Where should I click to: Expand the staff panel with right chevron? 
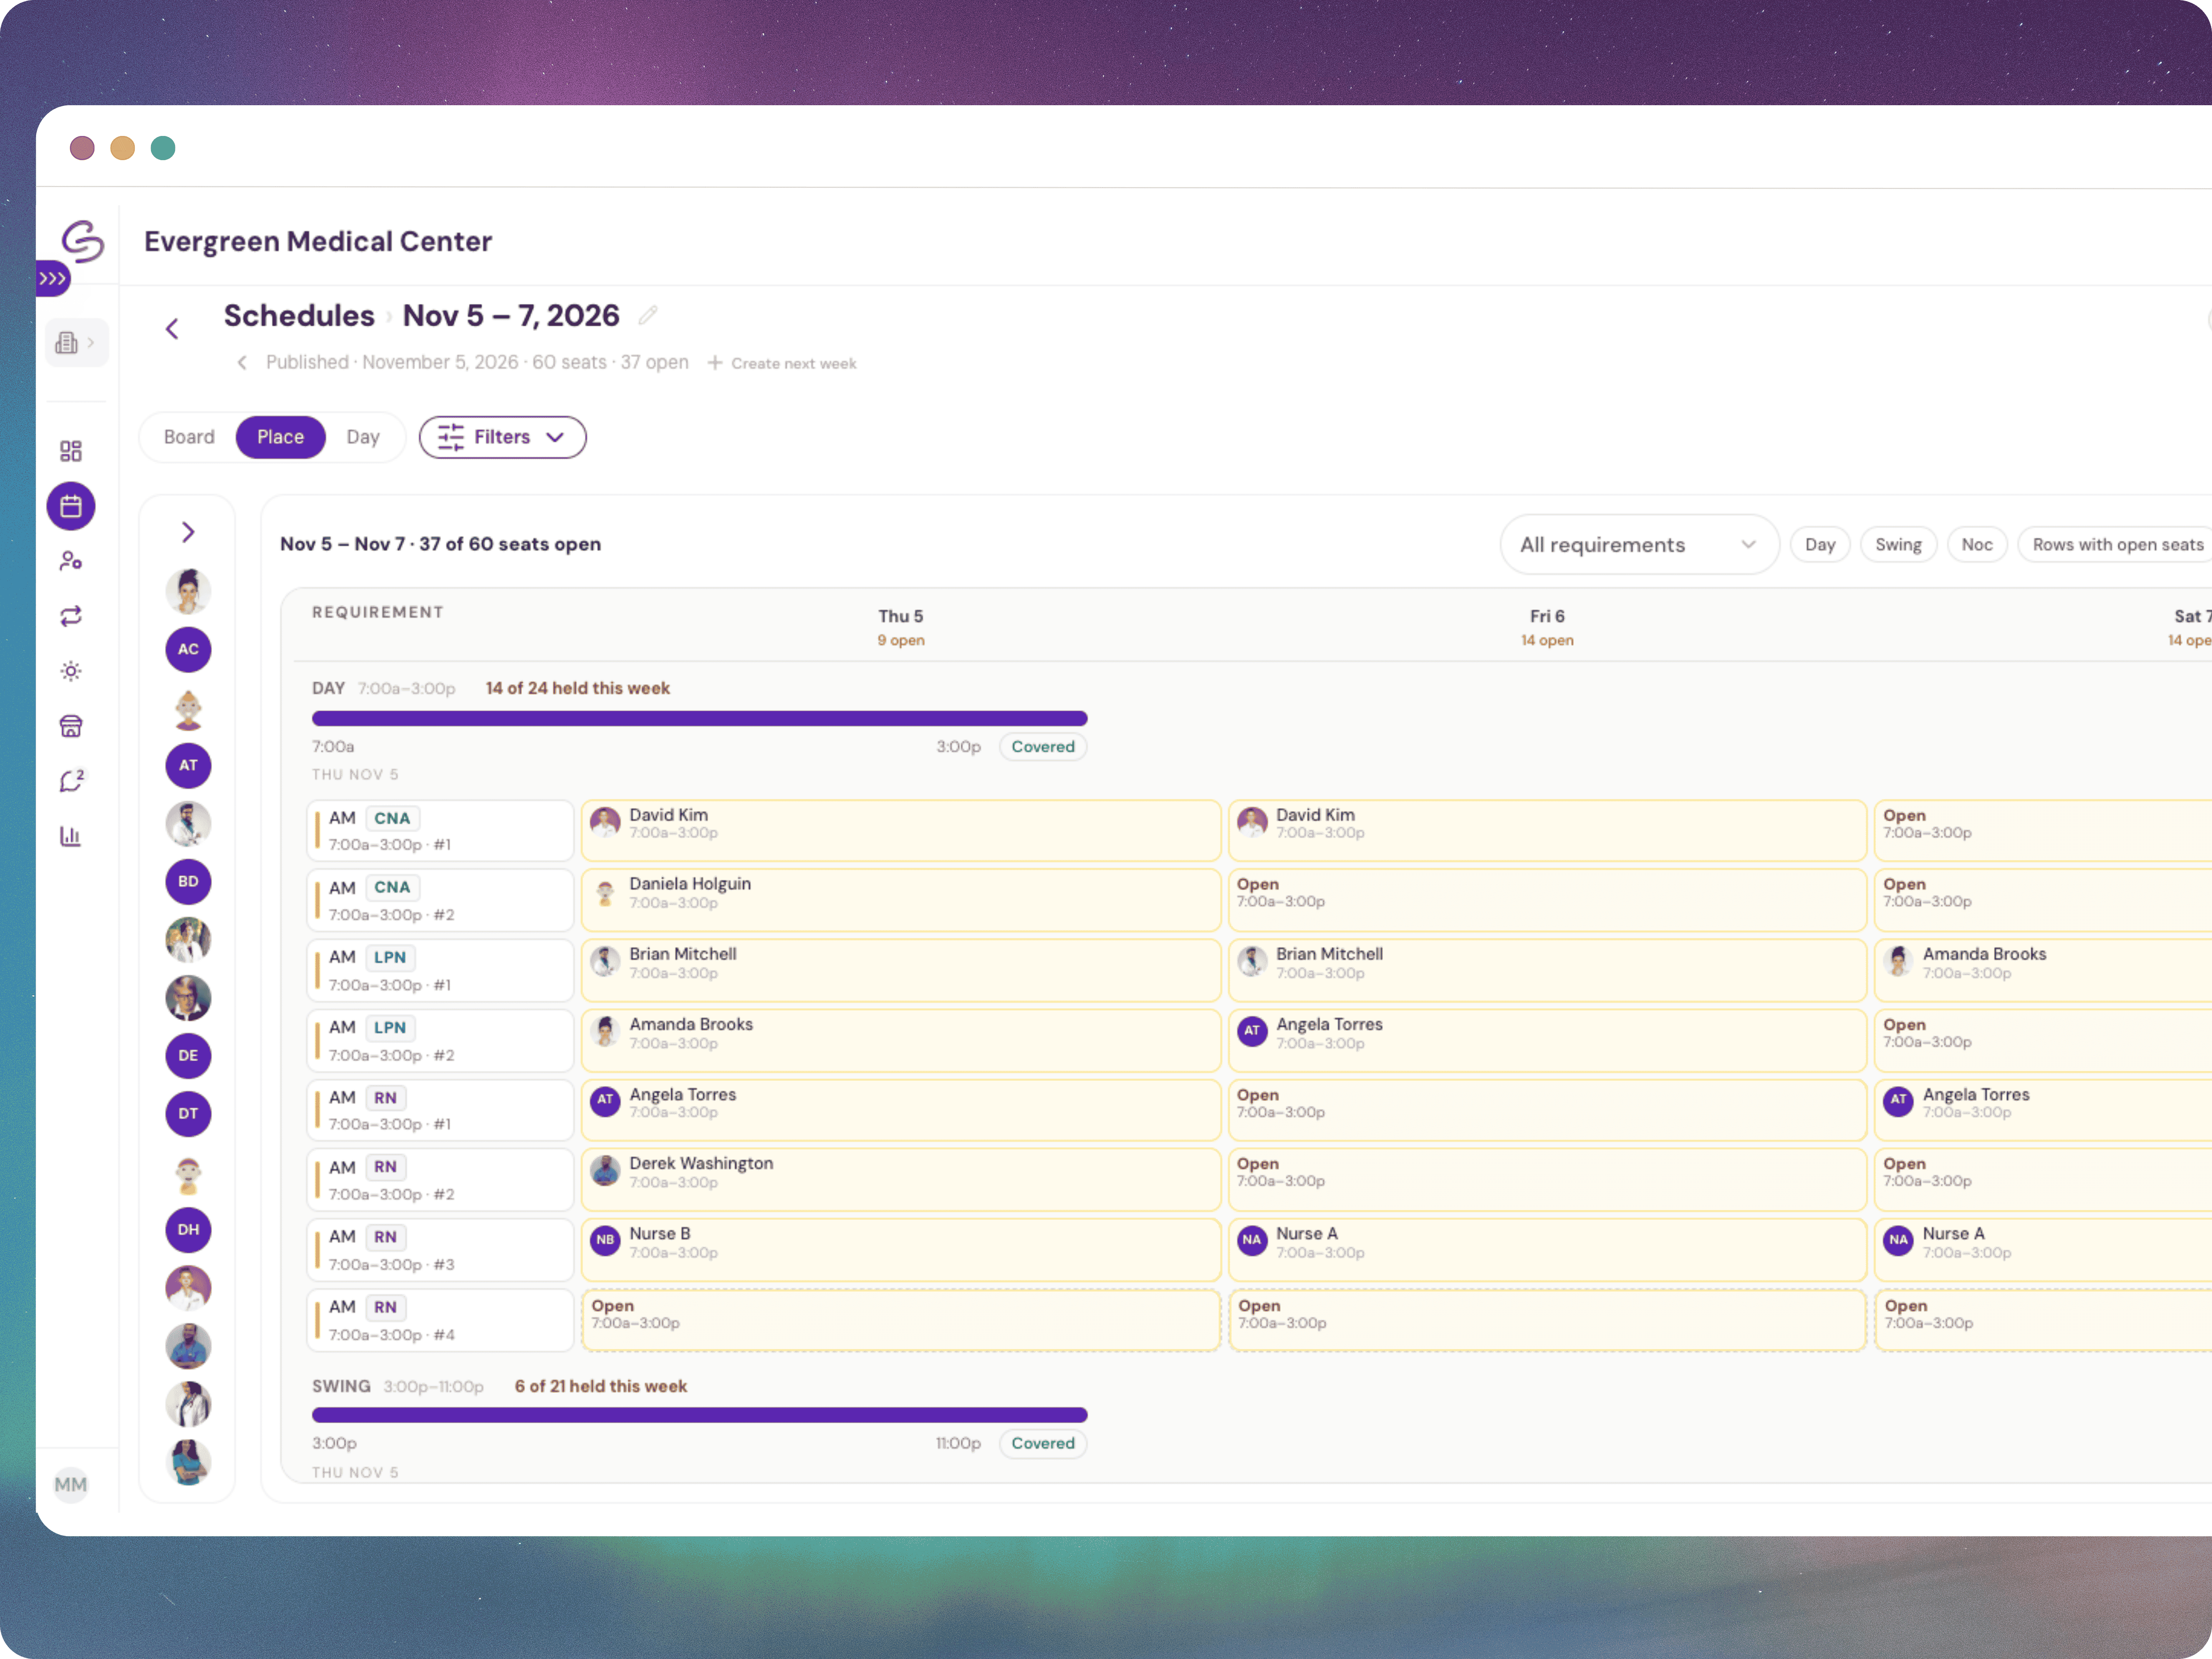[188, 532]
